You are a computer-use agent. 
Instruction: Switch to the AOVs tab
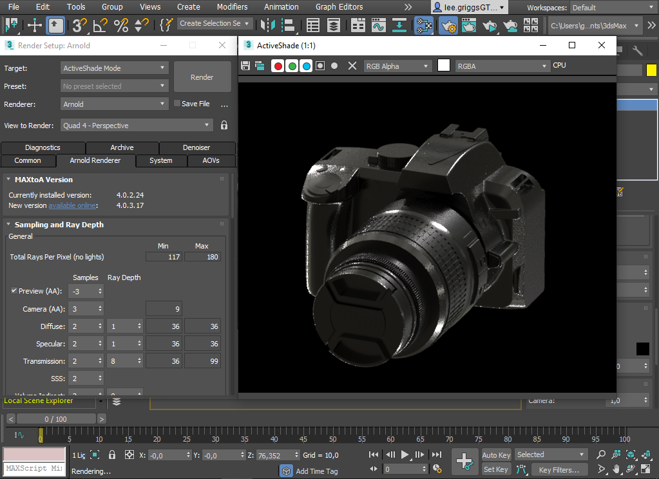(211, 160)
